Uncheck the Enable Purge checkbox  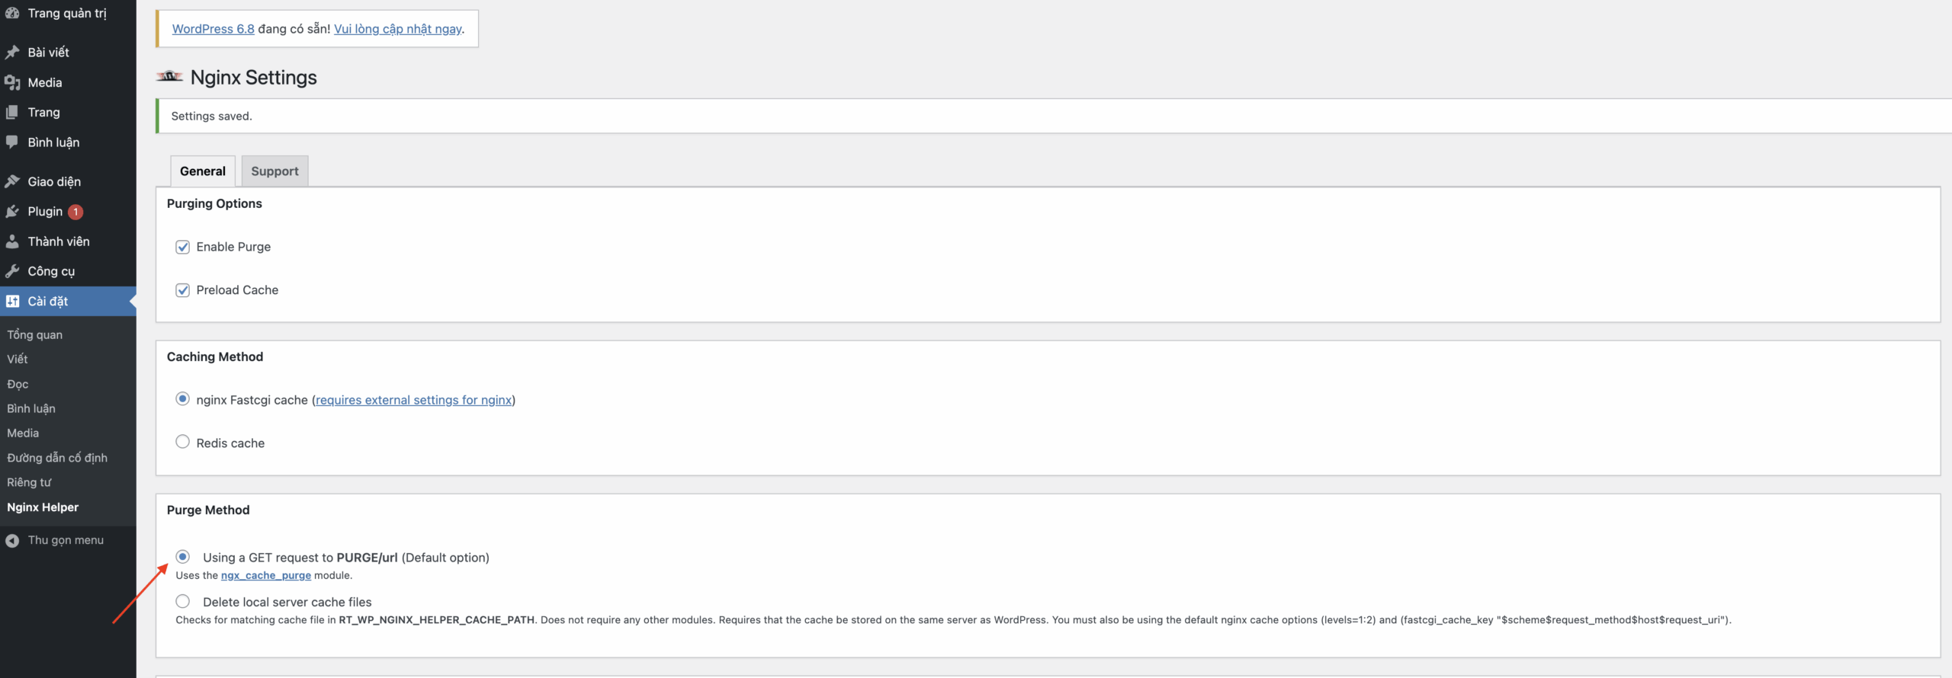tap(182, 247)
